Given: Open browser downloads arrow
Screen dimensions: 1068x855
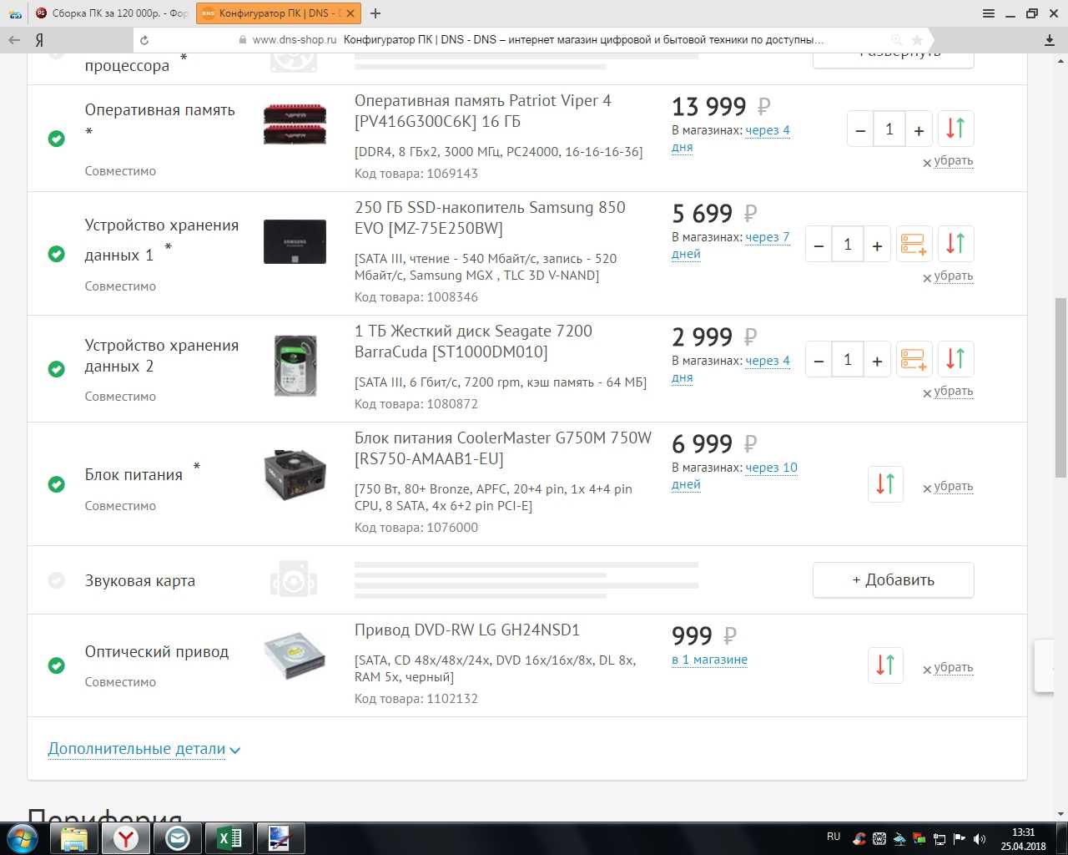Looking at the screenshot, I should pos(1050,39).
